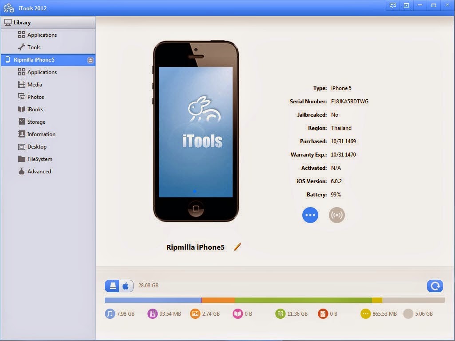Click the Ripmilla iPhone5 device name label
Screen dimensions: 455x341
[x=195, y=247]
